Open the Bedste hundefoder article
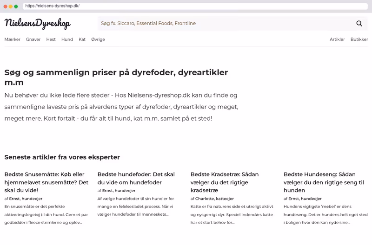The height and width of the screenshot is (245, 372). pos(136,178)
